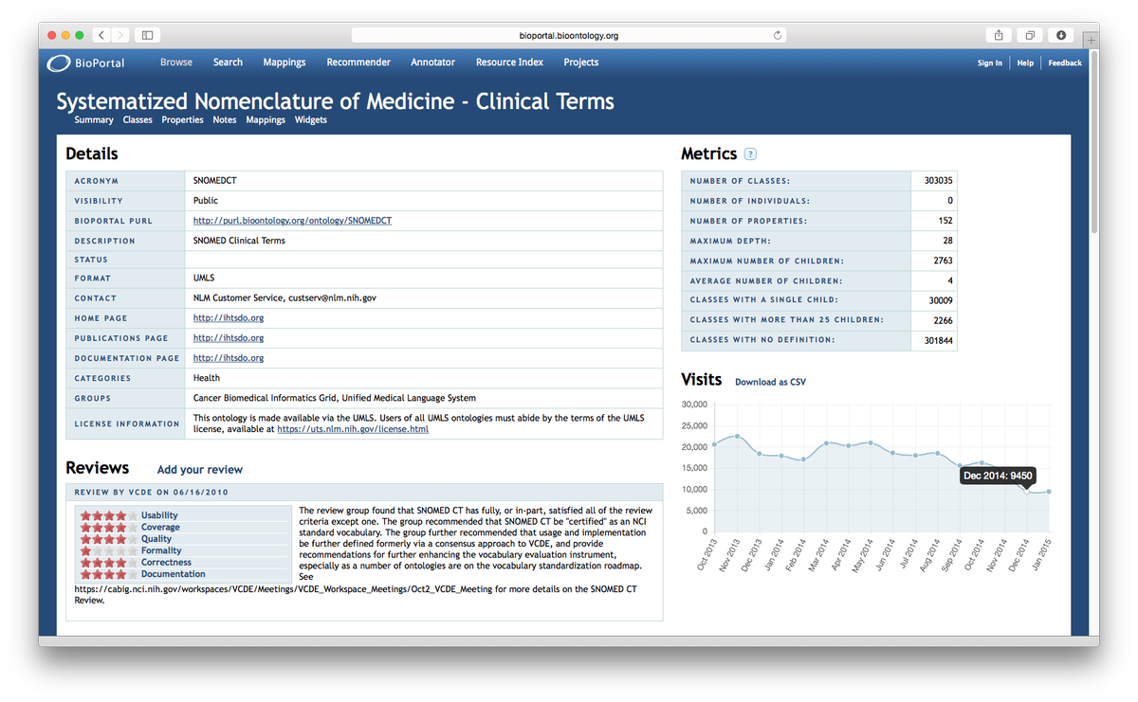Select the SNOMEDCT acronym value
This screenshot has height=702, width=1138.
point(215,180)
